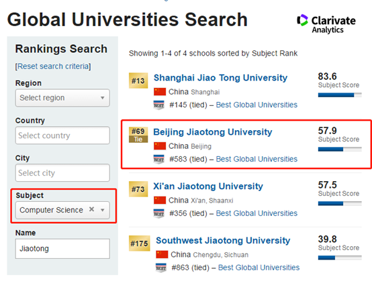Viewport: 372px width, 281px height.
Task: Open the Shanghai Jiao Tong University link
Action: point(220,78)
